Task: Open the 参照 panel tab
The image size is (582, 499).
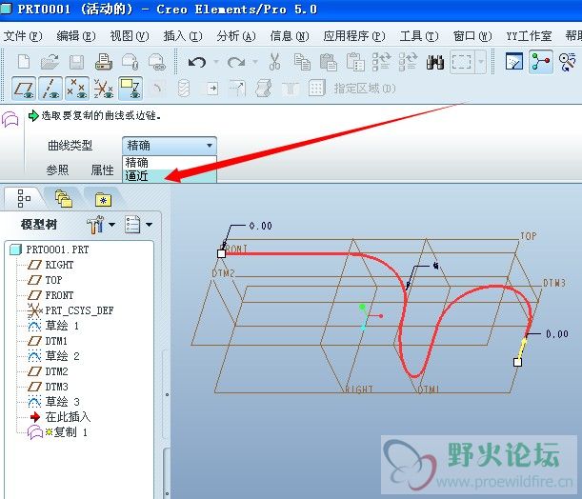Action: pos(57,170)
